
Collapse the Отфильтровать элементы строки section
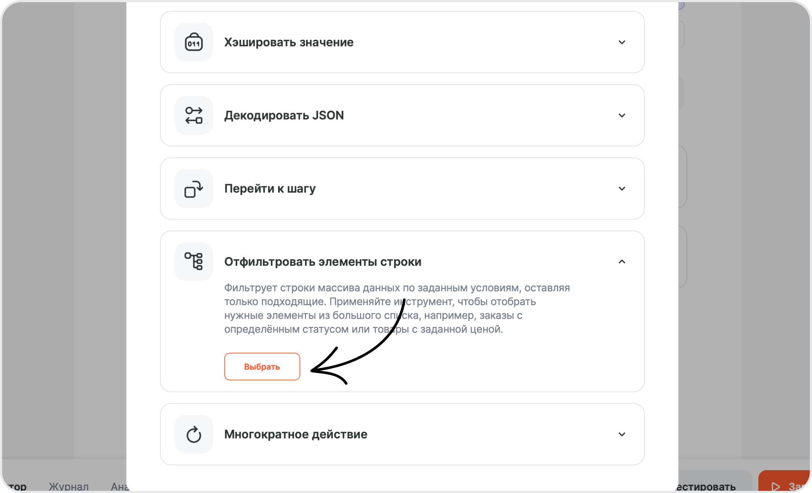pos(622,262)
